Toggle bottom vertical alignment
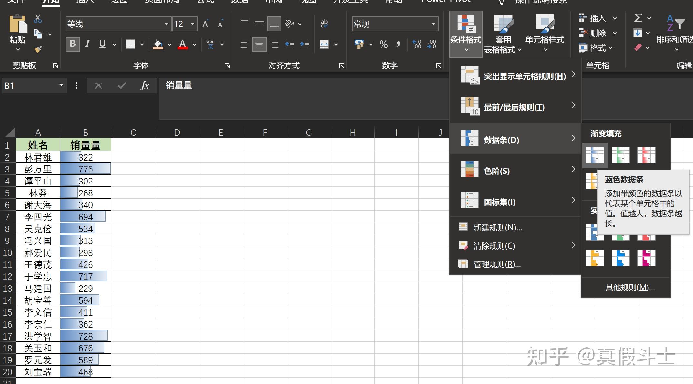 click(x=274, y=24)
